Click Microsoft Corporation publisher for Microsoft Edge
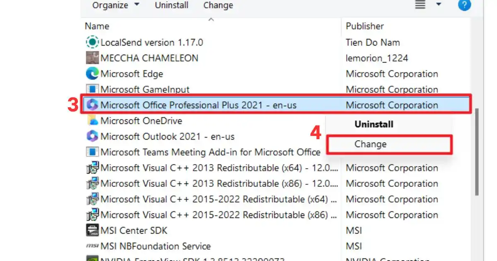Screen dimensions: 497x261 click(392, 74)
